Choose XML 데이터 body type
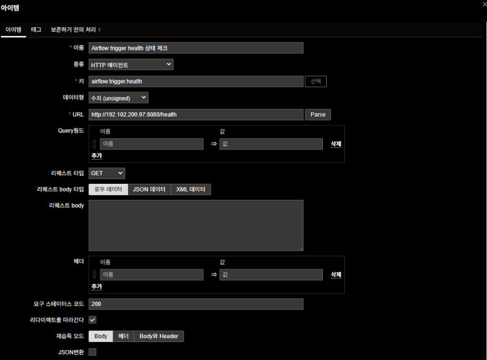This screenshot has width=487, height=360. (x=191, y=189)
